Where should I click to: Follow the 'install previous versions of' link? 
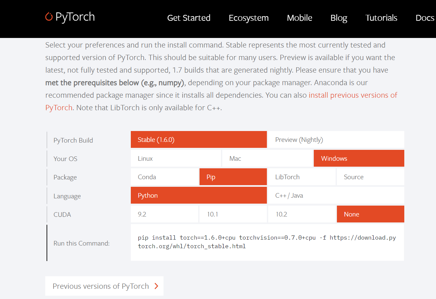[353, 95]
